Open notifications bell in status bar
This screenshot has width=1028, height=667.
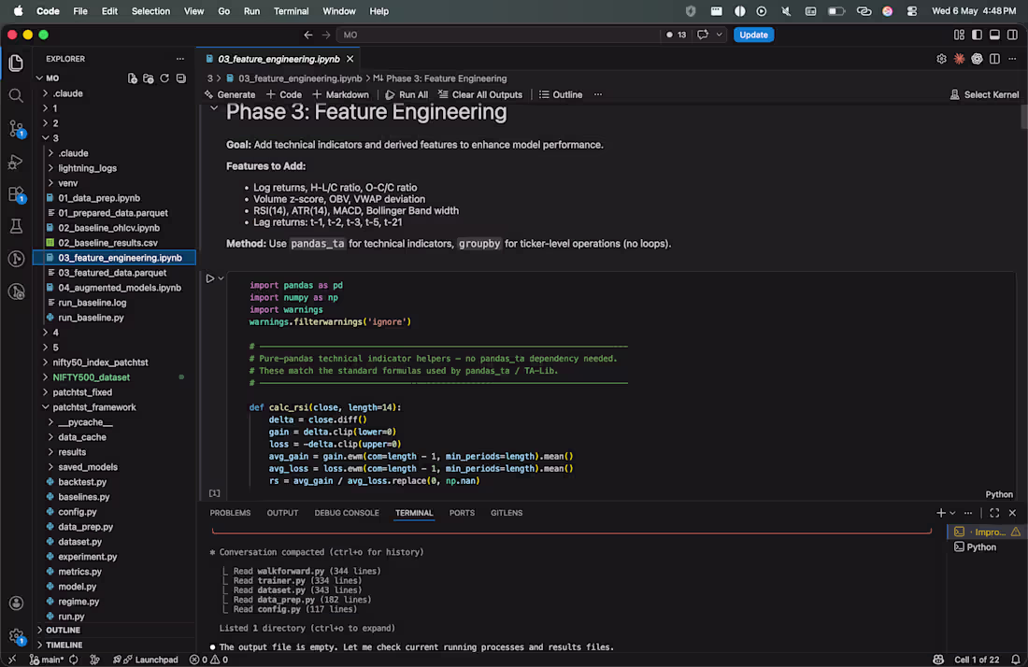1016,660
